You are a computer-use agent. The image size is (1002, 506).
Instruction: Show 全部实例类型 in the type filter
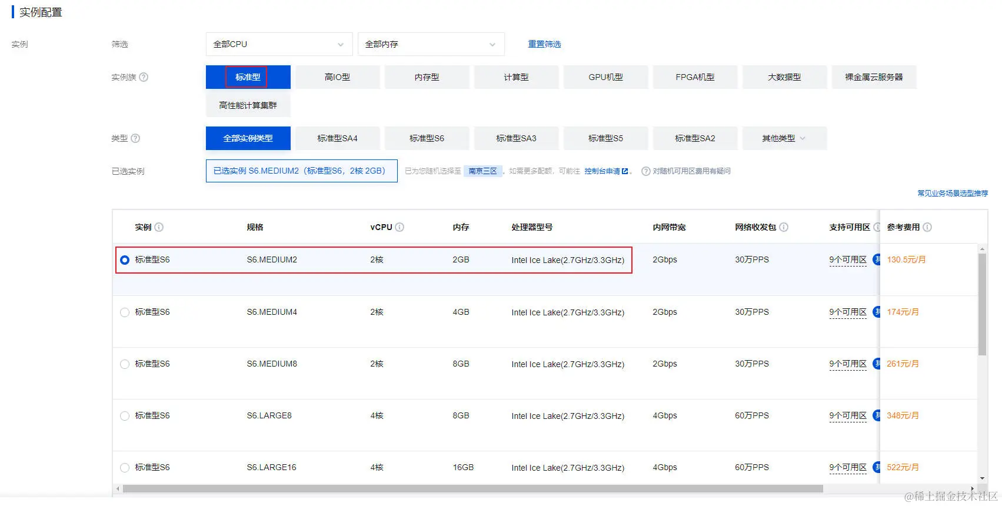click(248, 138)
